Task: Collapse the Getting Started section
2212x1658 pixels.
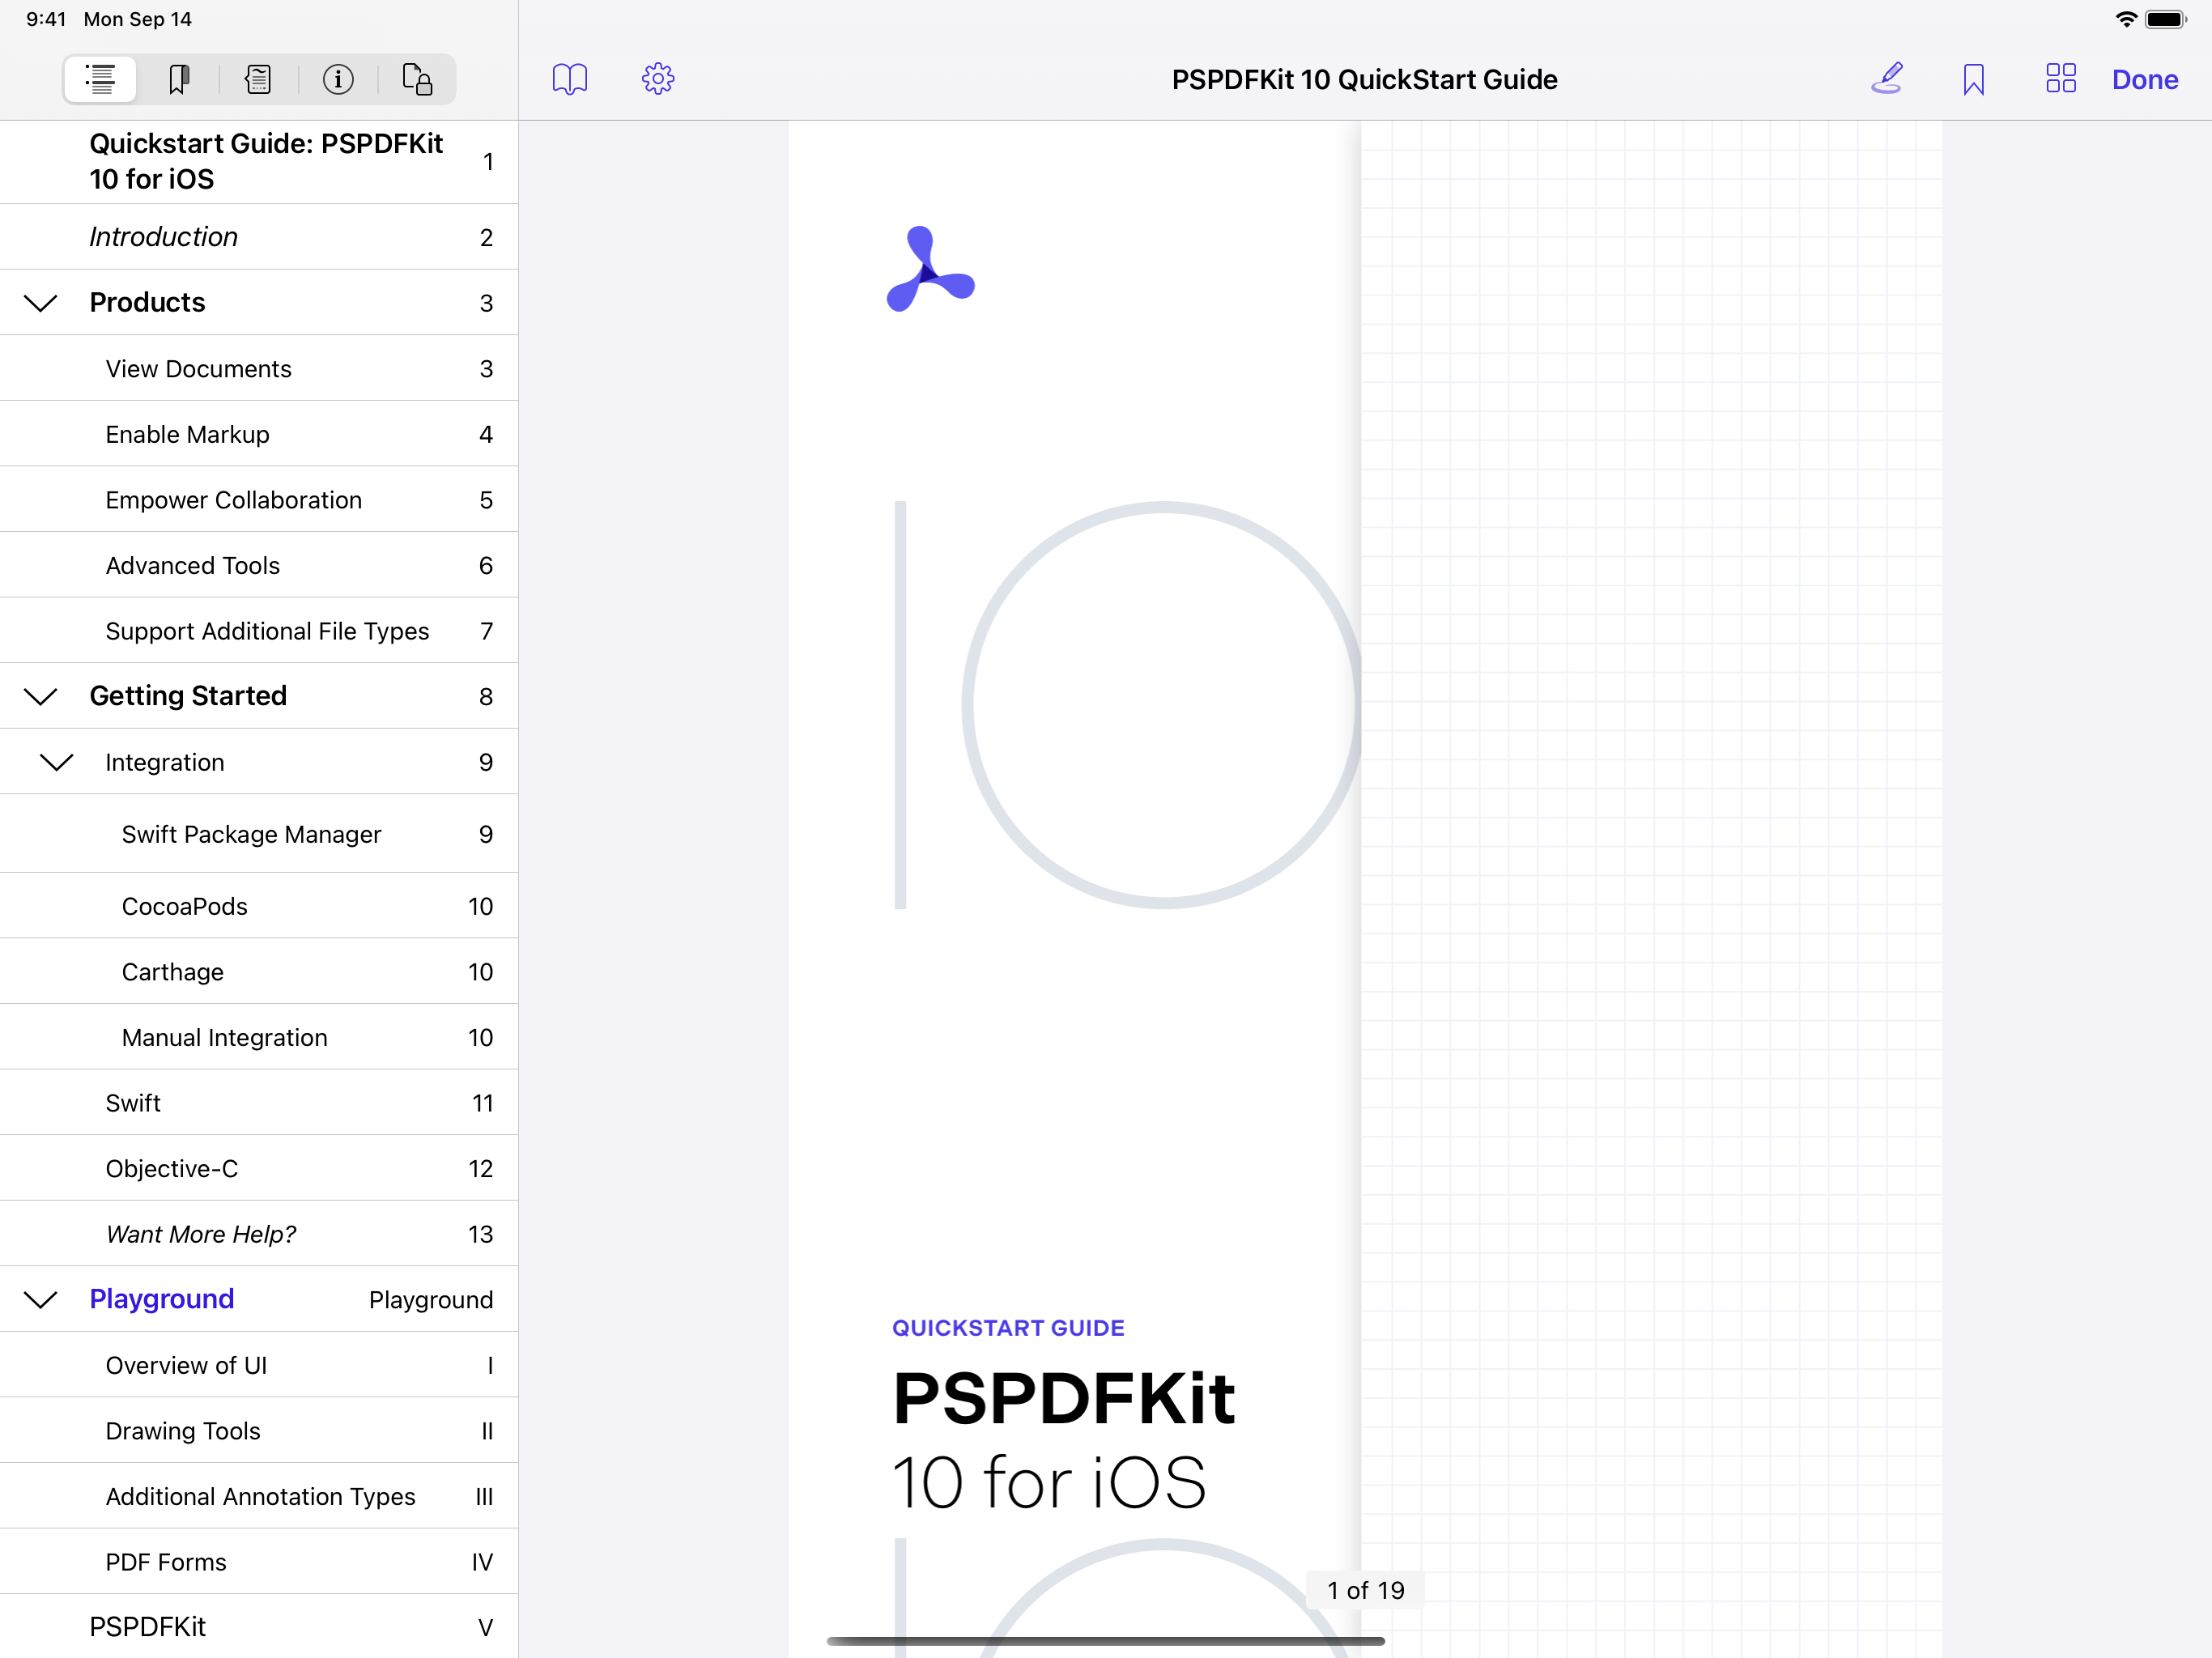Action: coord(41,697)
